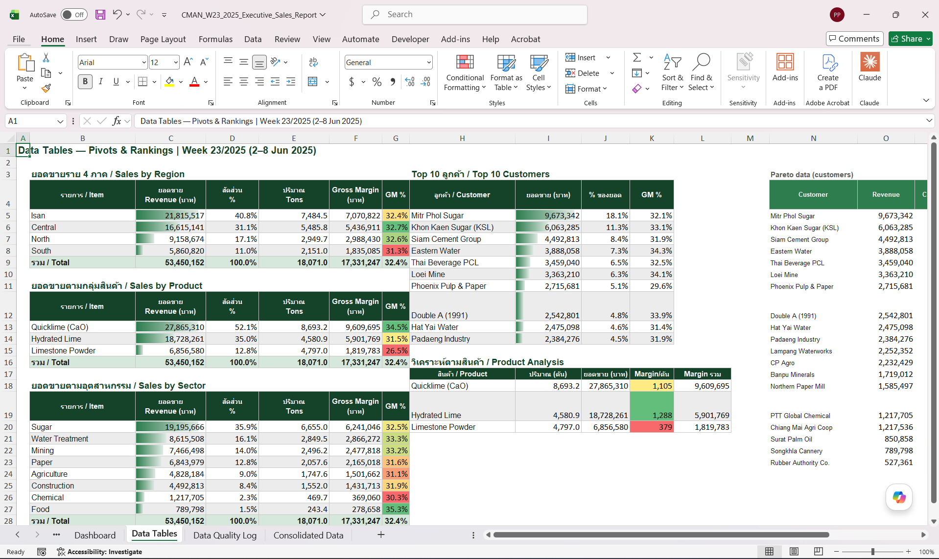Screen dimensions: 939x559
Task: Collapse the ribbon with chevron
Action: [x=926, y=100]
